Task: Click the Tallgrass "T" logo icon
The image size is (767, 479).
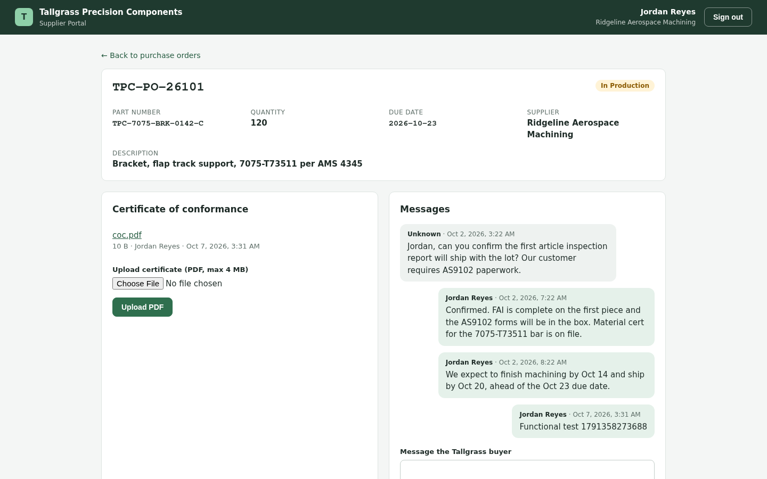Action: 24,17
